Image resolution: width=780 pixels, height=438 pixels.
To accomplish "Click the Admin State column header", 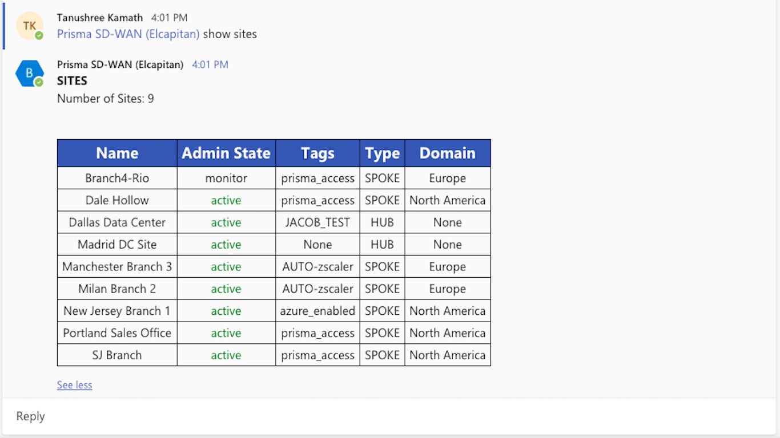I will [226, 153].
